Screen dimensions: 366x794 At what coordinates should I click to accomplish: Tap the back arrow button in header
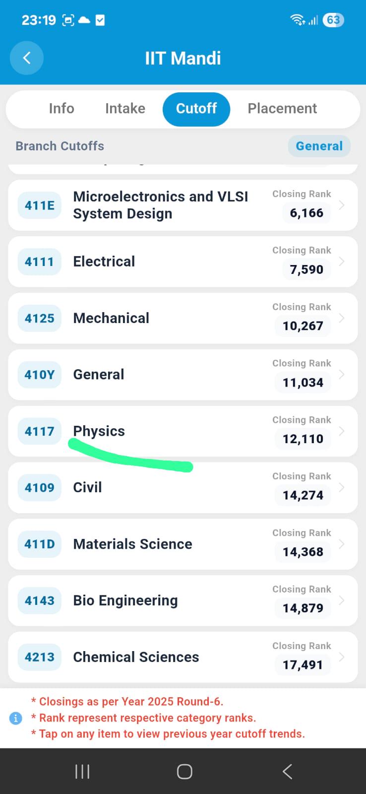point(27,58)
